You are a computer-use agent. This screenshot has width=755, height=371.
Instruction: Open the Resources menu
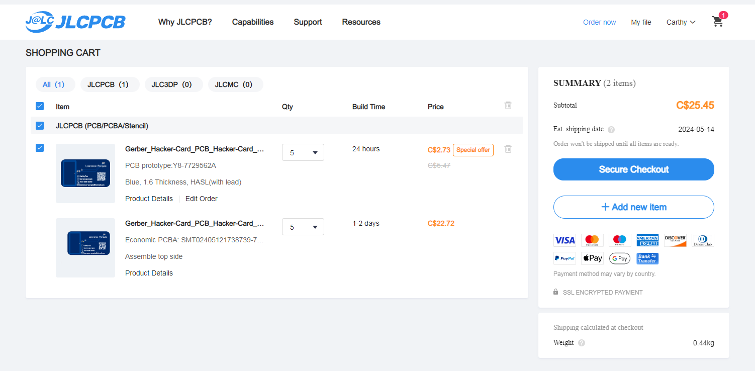click(361, 22)
